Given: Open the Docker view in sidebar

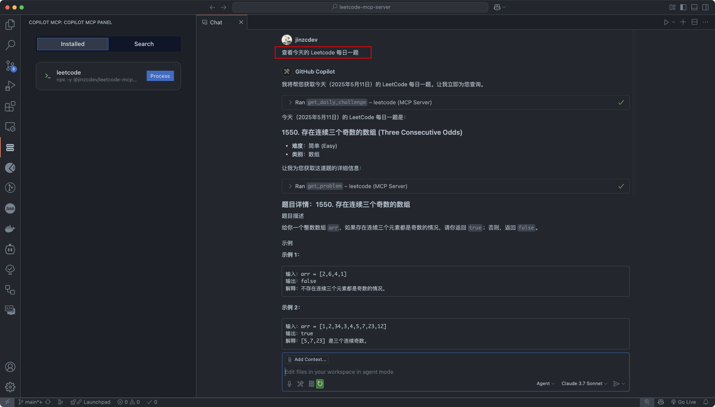Looking at the screenshot, I should tap(10, 229).
